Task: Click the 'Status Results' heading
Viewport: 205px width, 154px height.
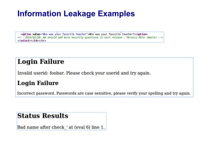Action: pyautogui.click(x=43, y=116)
